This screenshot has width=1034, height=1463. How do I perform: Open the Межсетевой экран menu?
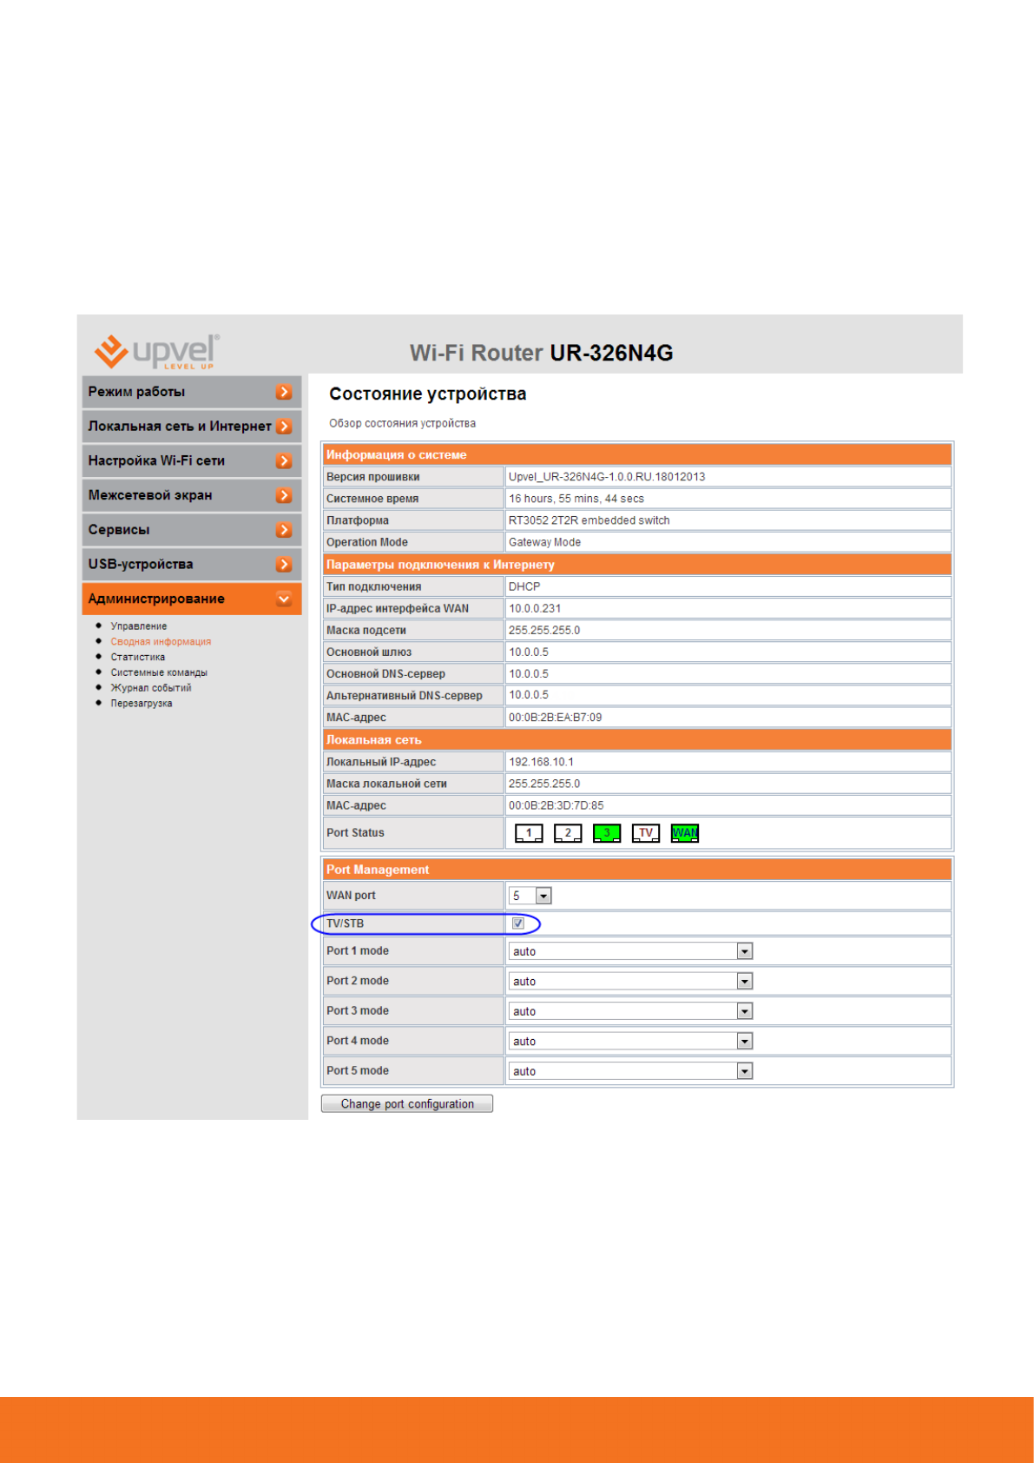tap(150, 495)
